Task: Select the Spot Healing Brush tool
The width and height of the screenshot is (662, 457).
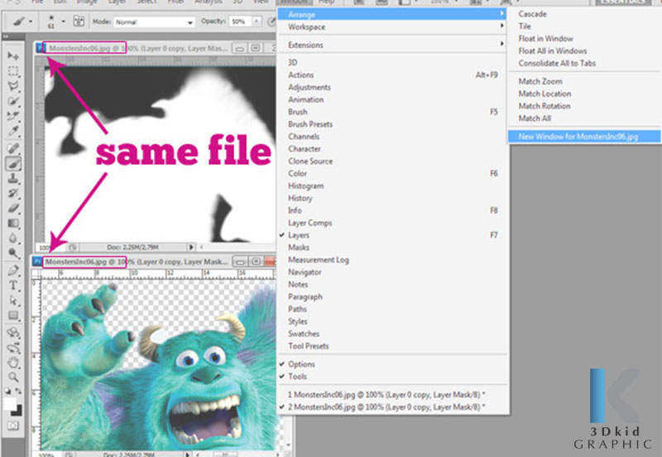Action: (x=13, y=148)
